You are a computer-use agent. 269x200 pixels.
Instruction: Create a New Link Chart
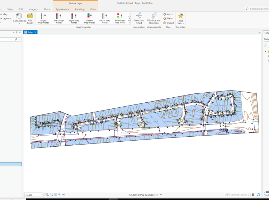click(139, 18)
